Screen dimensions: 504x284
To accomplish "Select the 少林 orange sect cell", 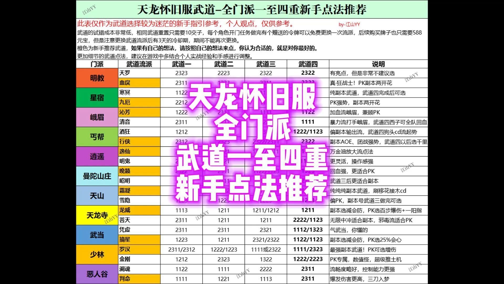I will click(x=97, y=254).
